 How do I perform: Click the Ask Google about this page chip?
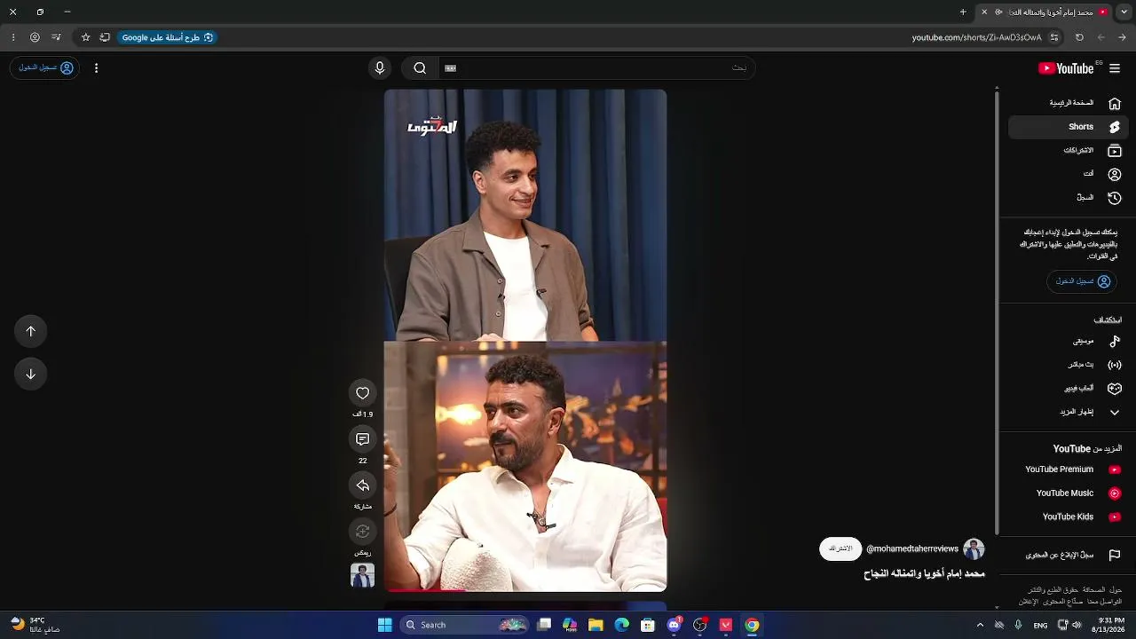168,37
